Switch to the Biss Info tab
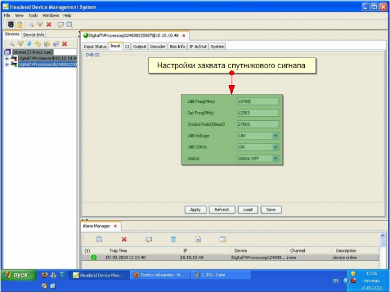The height and width of the screenshot is (292, 390). 178,47
